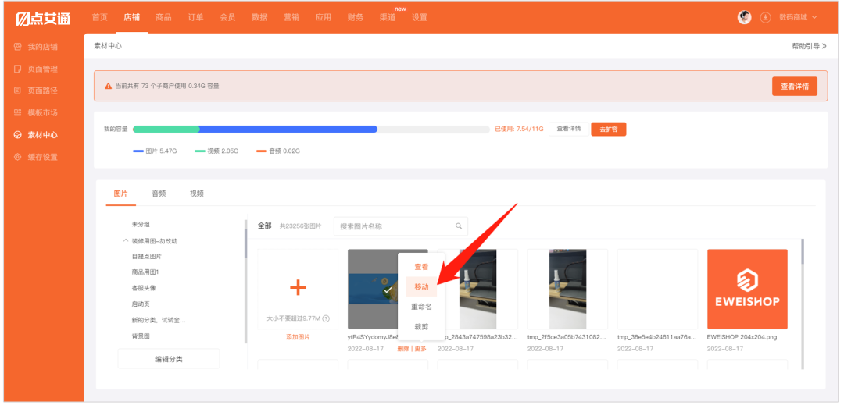Click the 去扩容 button
The image size is (844, 405).
point(608,129)
